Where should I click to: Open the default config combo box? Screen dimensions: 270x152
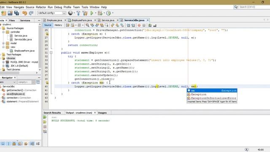tap(51, 13)
